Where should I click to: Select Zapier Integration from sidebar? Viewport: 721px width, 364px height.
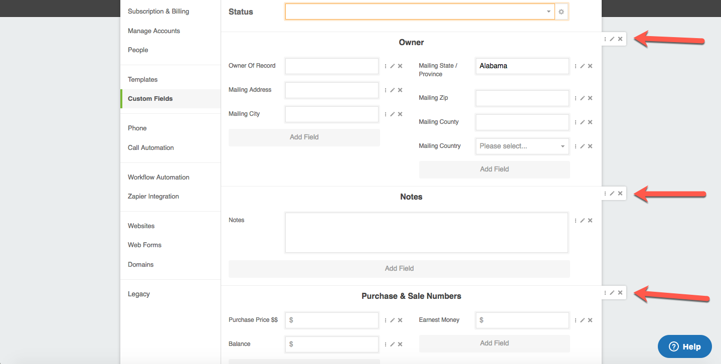click(x=153, y=197)
